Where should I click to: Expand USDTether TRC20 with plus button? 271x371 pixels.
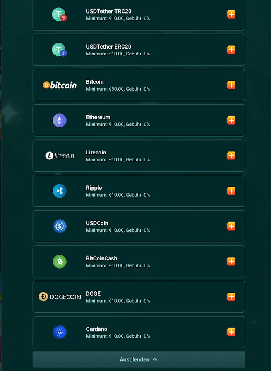pyautogui.click(x=231, y=15)
